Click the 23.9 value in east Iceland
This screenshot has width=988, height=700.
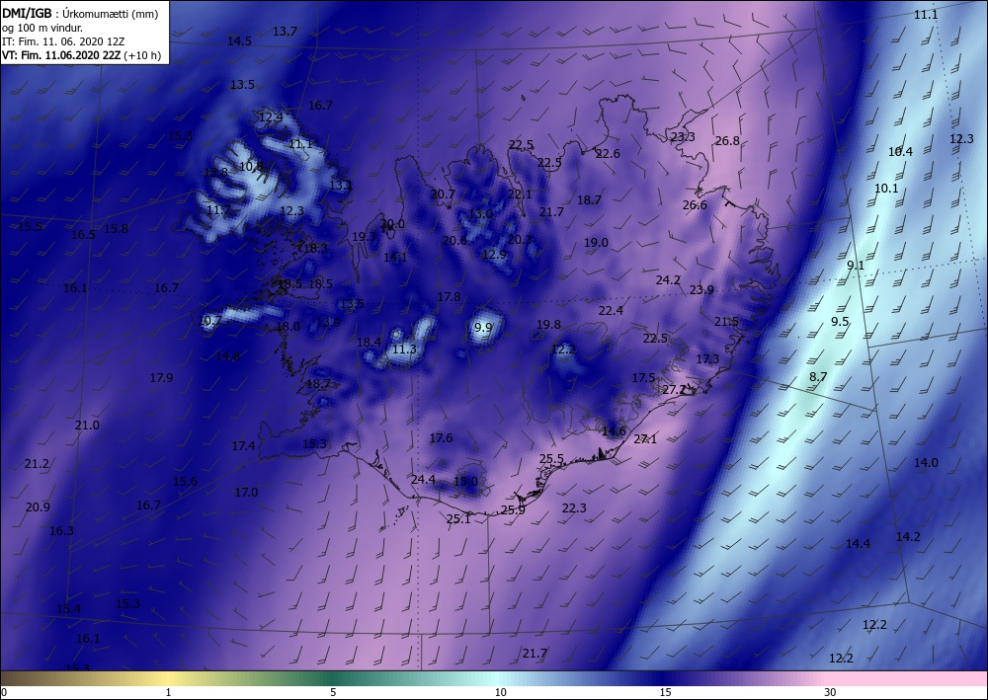pos(701,290)
